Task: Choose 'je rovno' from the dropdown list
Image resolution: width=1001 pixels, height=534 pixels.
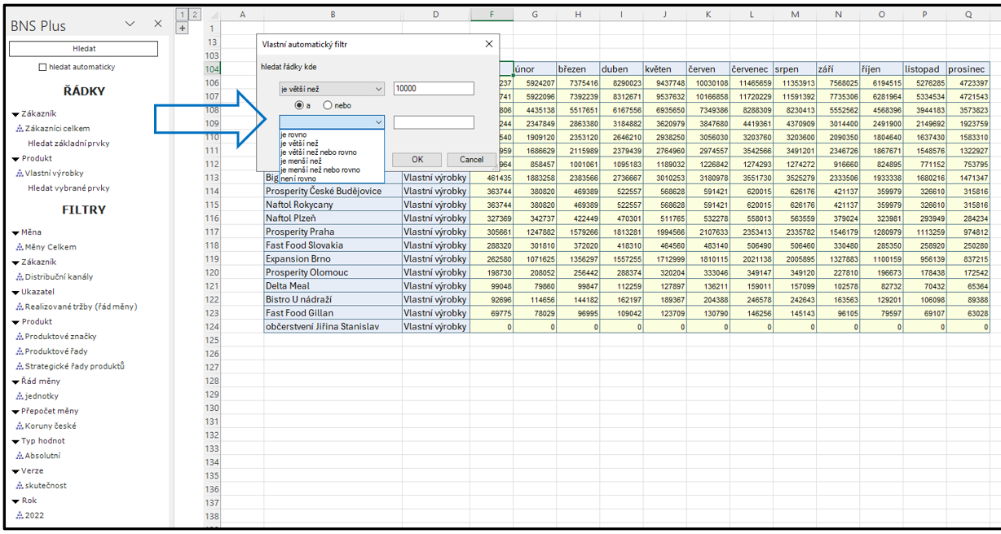Action: pos(331,134)
